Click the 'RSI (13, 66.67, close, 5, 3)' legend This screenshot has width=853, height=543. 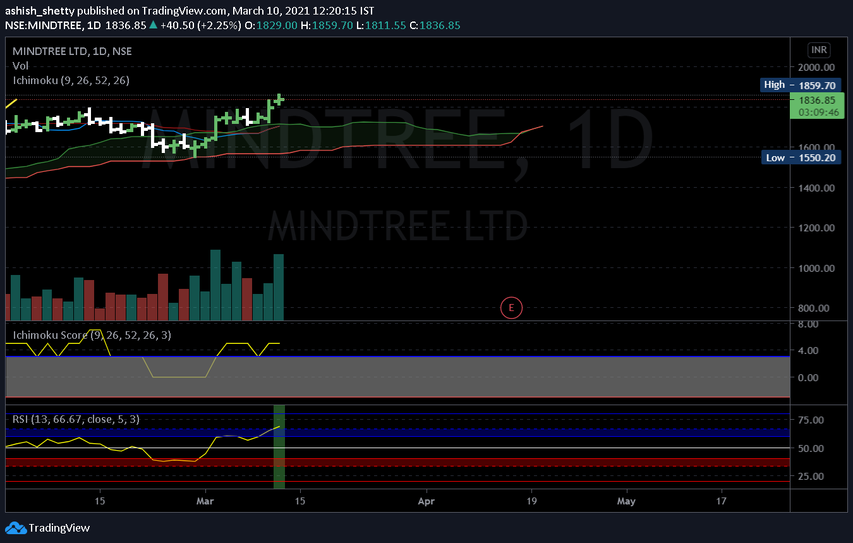(76, 418)
